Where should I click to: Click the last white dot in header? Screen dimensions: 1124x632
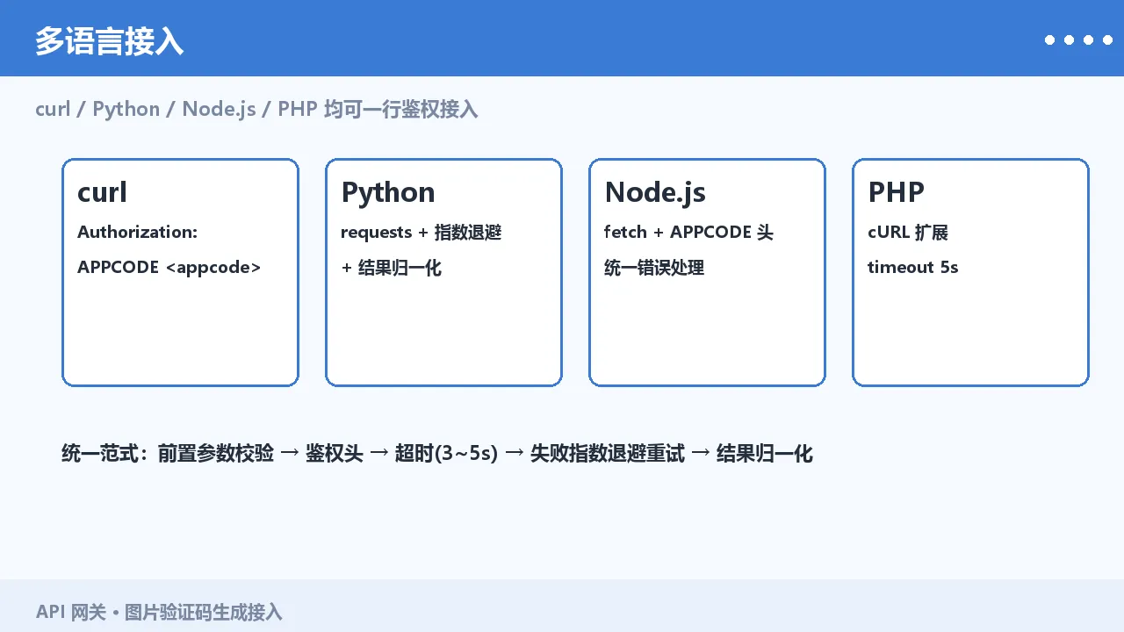coord(1107,39)
